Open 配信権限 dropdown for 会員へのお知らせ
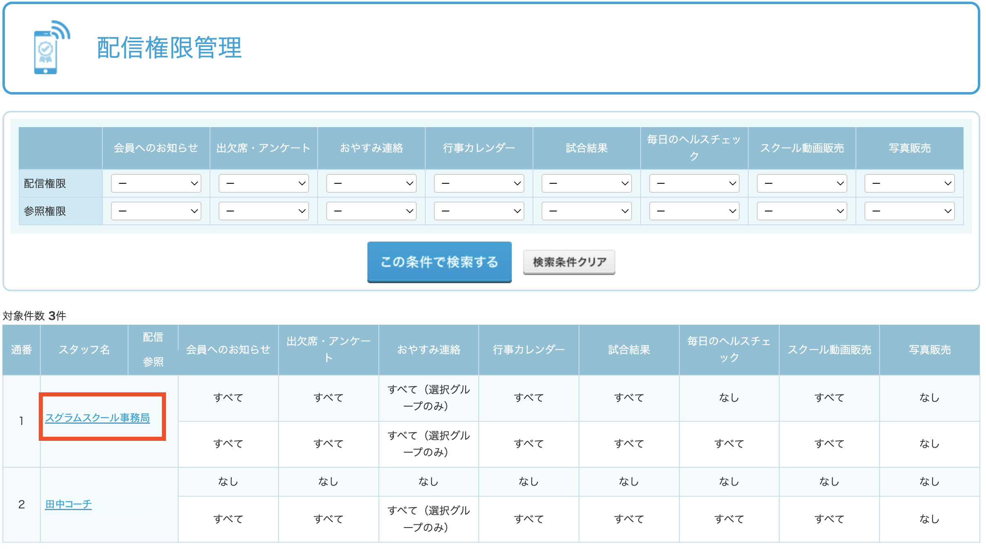 pos(156,183)
